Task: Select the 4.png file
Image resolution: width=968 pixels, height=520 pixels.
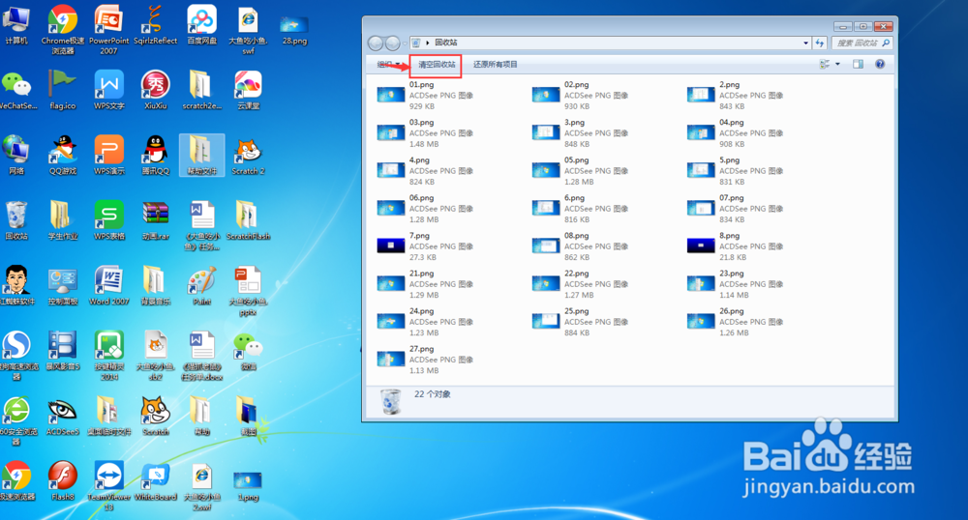Action: (426, 171)
